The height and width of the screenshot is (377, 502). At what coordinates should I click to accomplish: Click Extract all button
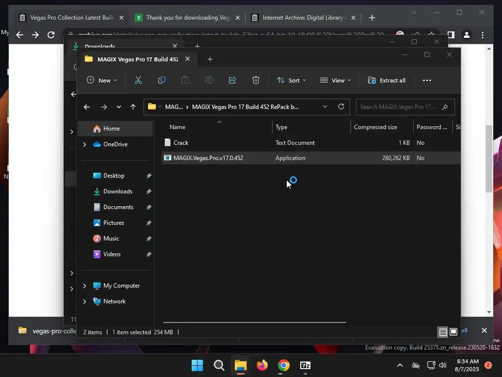pyautogui.click(x=387, y=80)
